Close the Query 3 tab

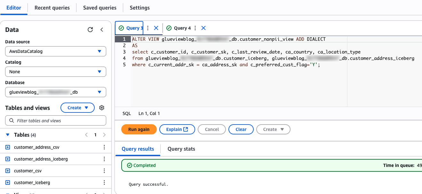click(156, 28)
